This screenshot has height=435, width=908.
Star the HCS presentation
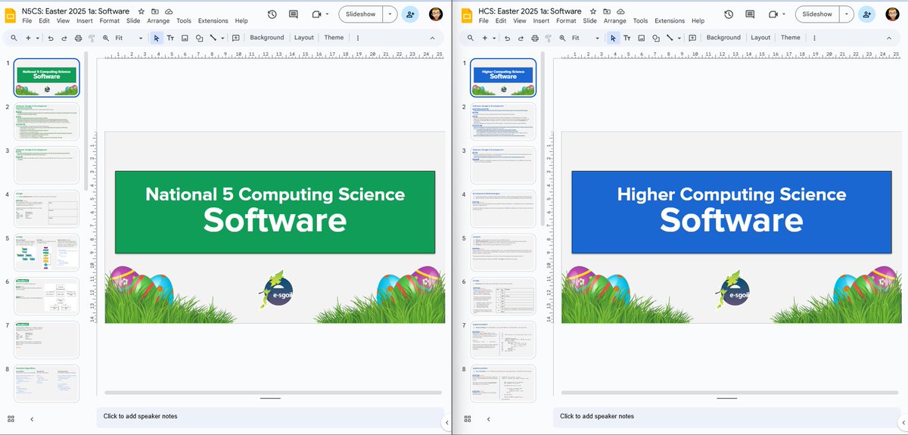(x=593, y=11)
